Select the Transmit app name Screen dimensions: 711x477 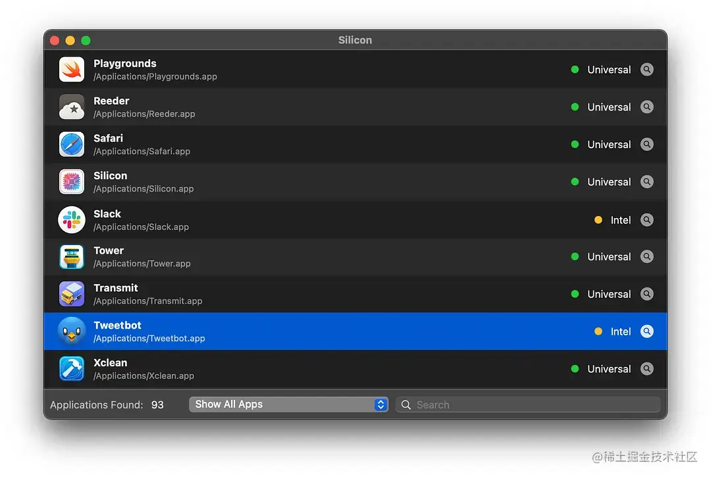[116, 288]
